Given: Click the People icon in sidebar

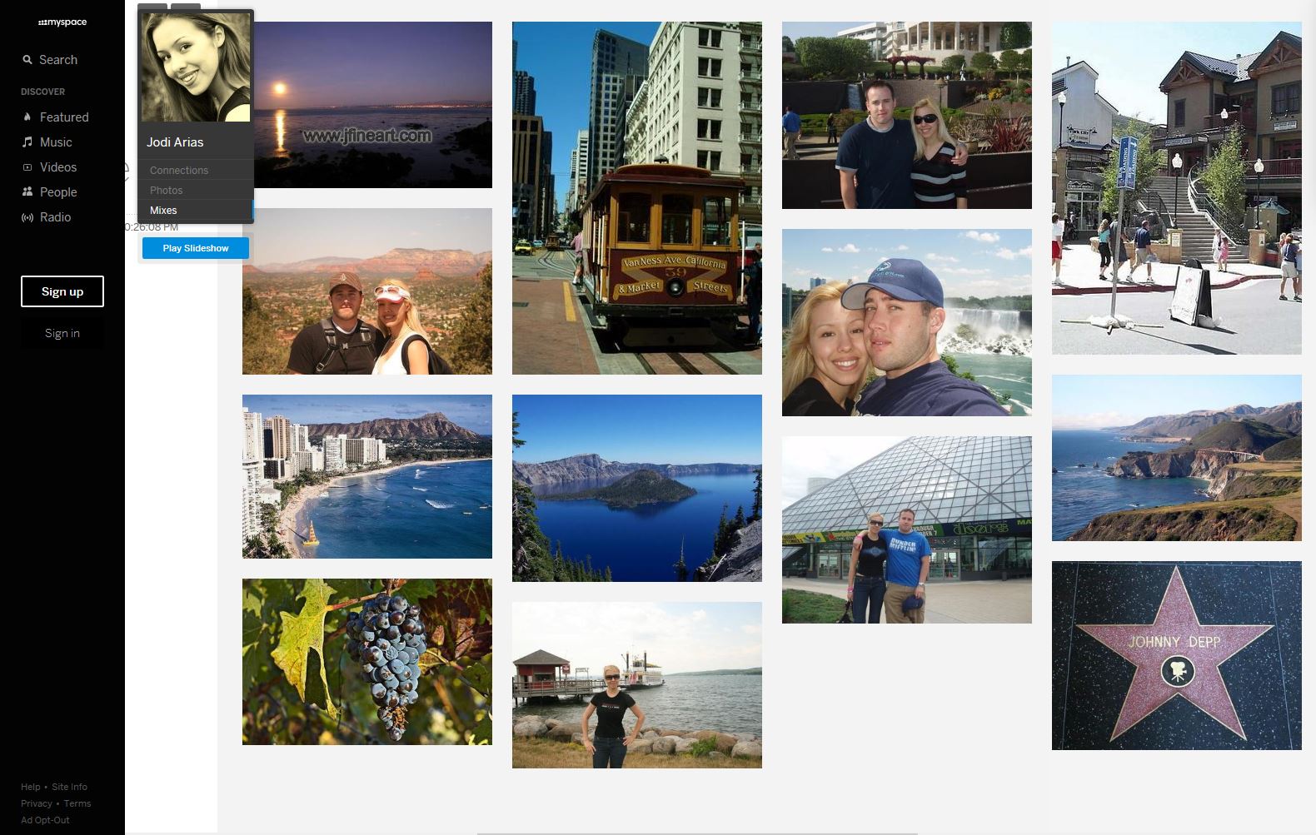Looking at the screenshot, I should click(x=27, y=192).
